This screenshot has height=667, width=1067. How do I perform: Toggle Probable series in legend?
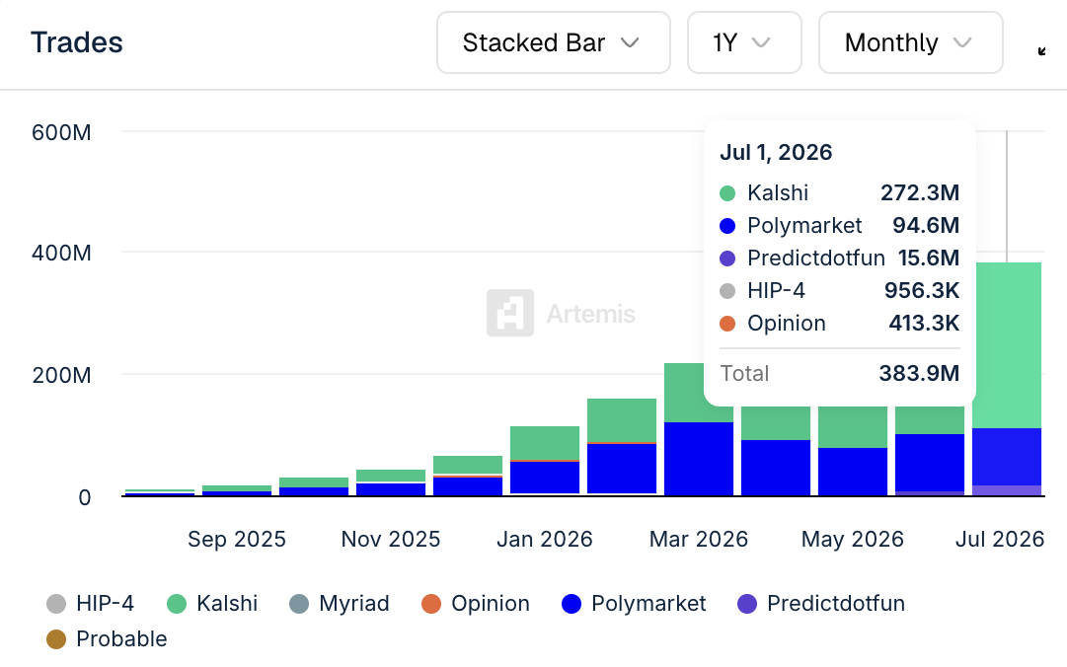(x=107, y=639)
